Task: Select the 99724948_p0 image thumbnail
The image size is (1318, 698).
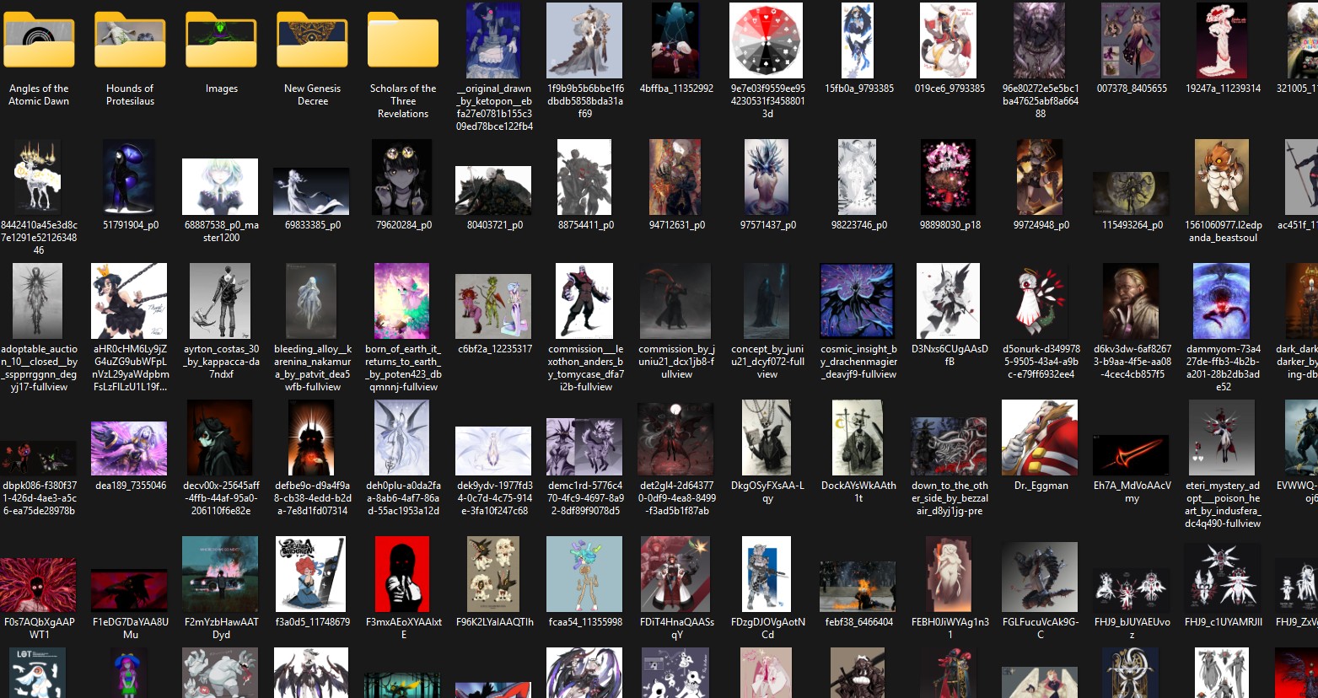Action: pos(1041,177)
